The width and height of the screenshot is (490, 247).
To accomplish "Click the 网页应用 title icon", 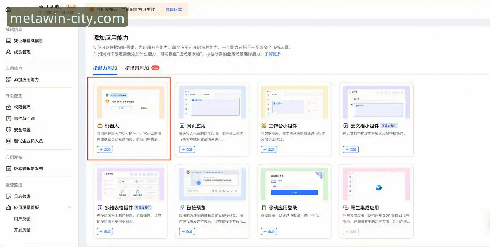I will (x=182, y=126).
